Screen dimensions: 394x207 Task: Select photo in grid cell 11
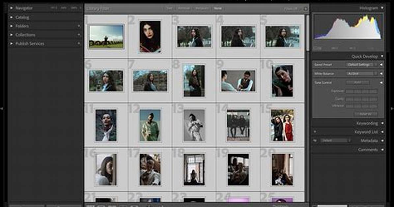point(106,125)
